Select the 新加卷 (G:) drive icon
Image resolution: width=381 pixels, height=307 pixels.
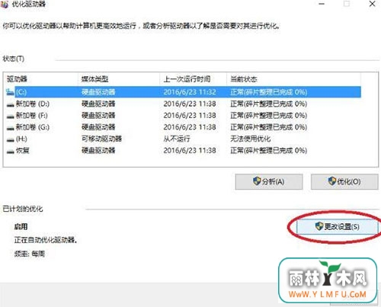pos(10,128)
